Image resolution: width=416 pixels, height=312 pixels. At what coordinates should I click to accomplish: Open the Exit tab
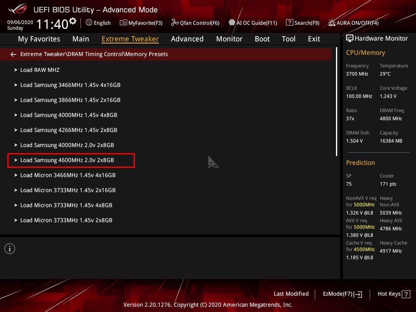click(x=314, y=39)
